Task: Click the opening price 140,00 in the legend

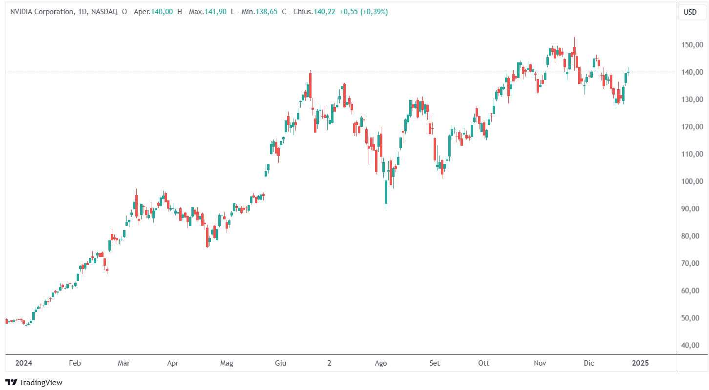Action: click(x=162, y=12)
